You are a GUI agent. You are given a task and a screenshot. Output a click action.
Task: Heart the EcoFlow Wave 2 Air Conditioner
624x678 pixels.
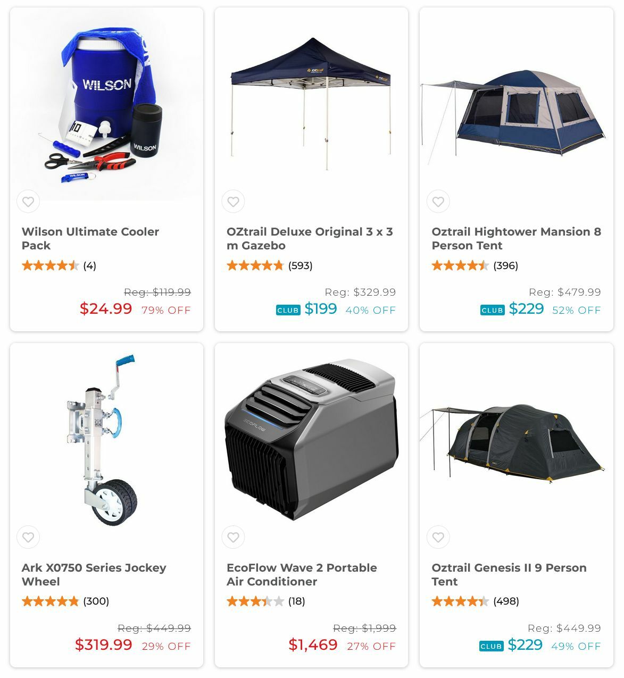(233, 537)
